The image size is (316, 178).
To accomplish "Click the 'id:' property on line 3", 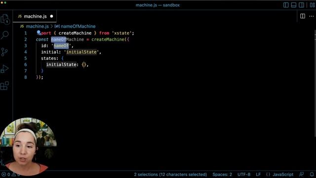I will point(45,45).
